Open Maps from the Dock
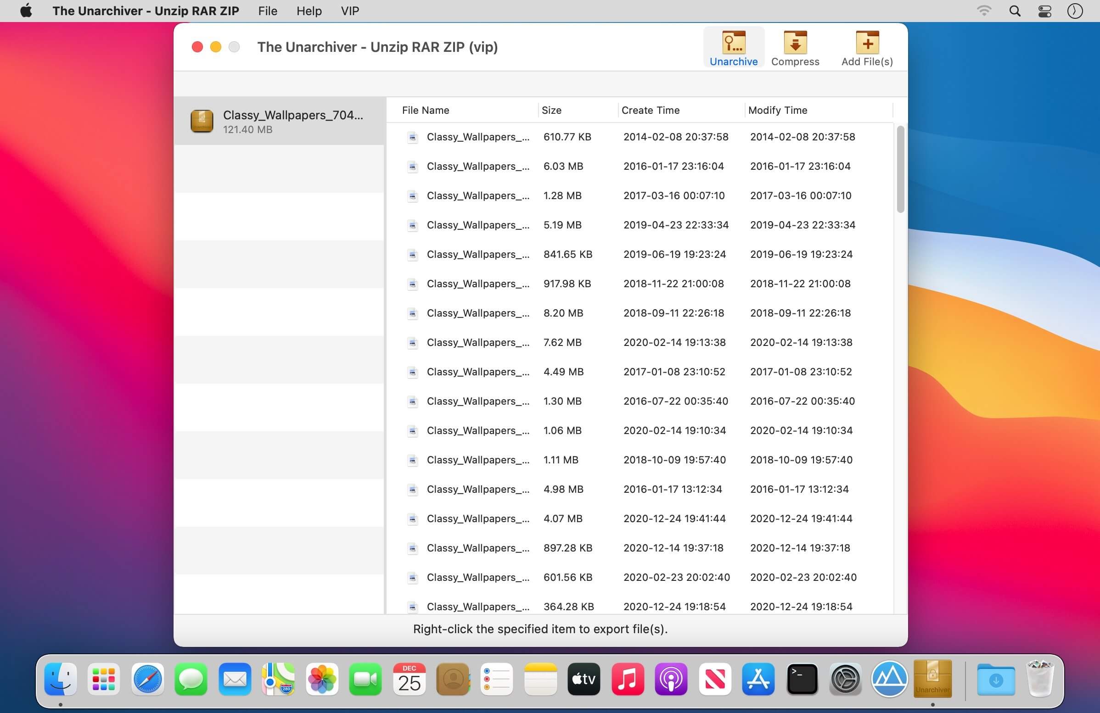1100x713 pixels. [x=278, y=680]
